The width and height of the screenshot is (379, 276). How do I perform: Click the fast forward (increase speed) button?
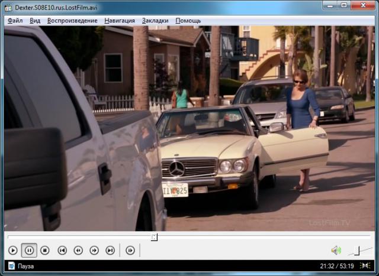coord(94,251)
